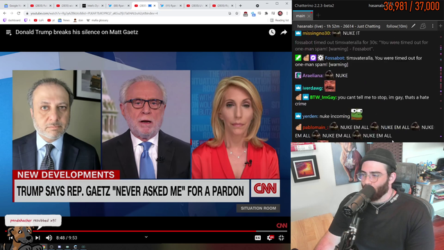The width and height of the screenshot is (444, 250).
Task: Switch to the first Twitter Ryan tab
Action: 118,6
